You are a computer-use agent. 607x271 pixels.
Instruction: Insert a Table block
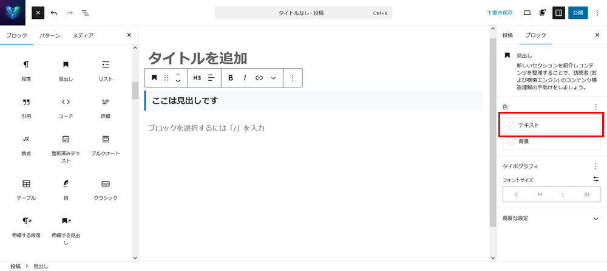(26, 188)
